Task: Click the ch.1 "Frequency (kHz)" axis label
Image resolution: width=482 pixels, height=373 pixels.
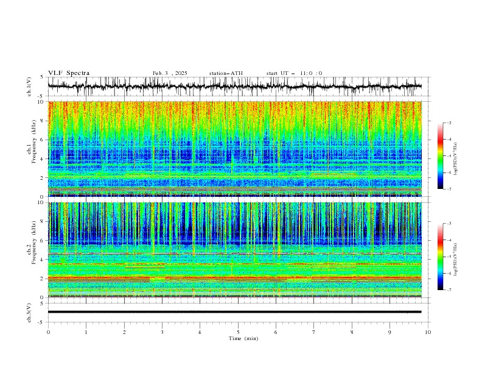Action: pyautogui.click(x=34, y=140)
